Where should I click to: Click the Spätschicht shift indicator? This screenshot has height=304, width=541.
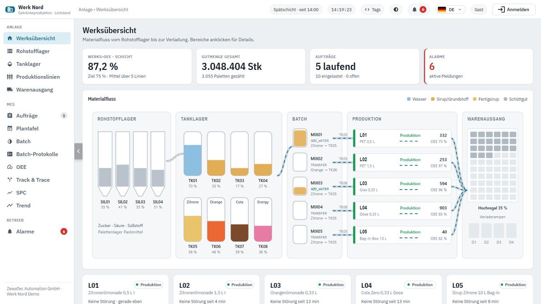(296, 9)
